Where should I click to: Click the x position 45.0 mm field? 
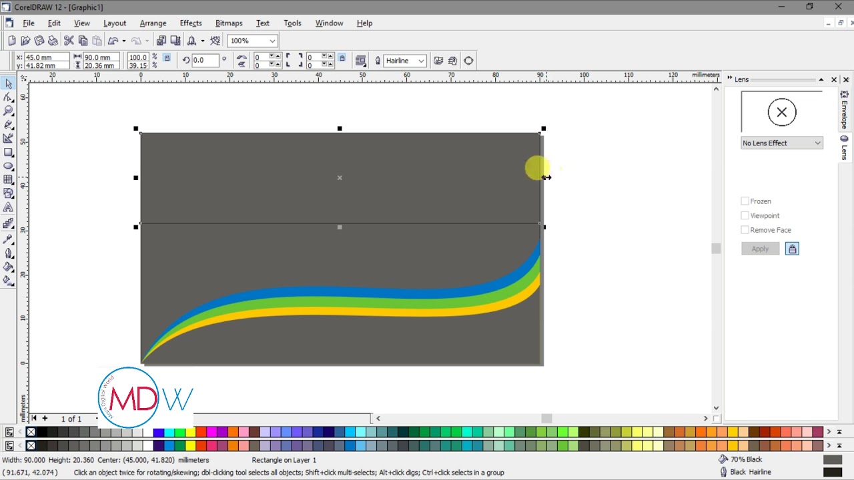(x=47, y=57)
